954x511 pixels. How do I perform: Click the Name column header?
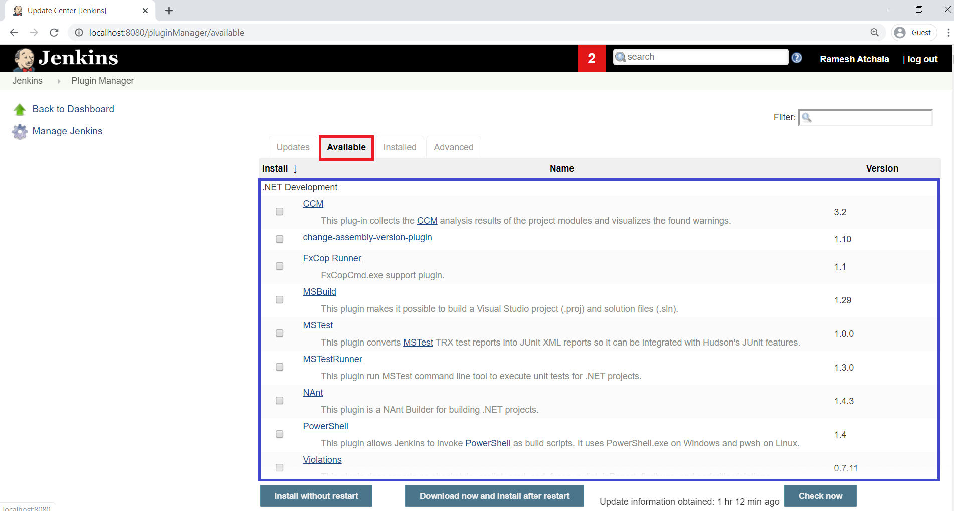tap(561, 168)
